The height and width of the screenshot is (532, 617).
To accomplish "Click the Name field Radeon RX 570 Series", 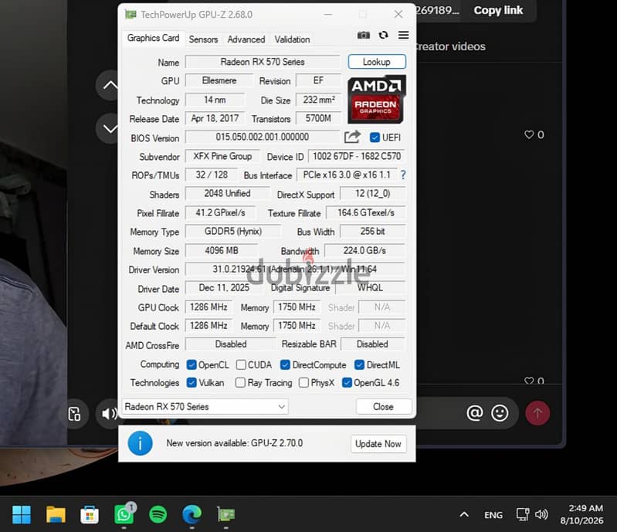I will [263, 62].
